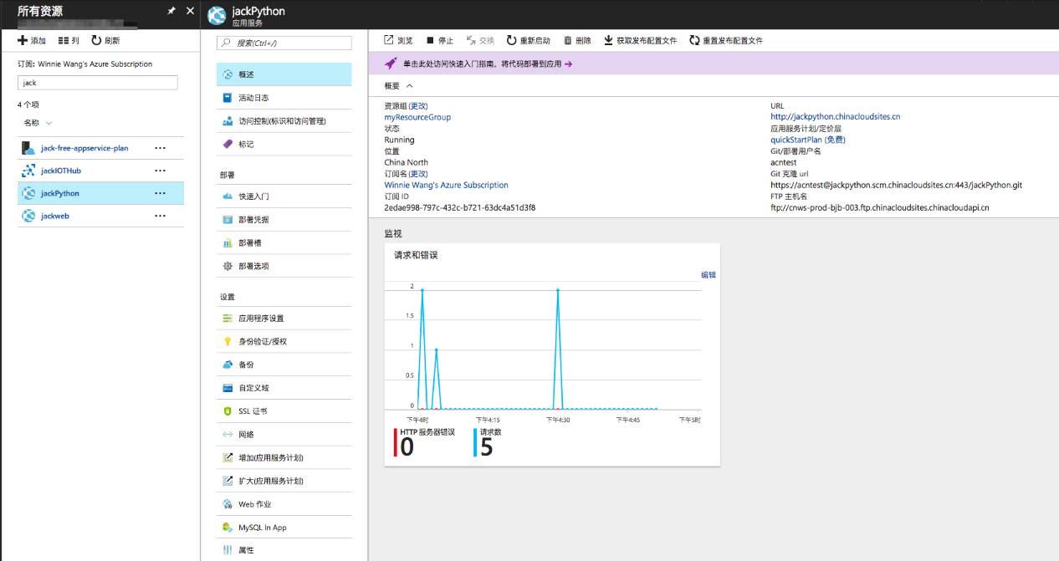
Task: Click the 部署槽 slots icon
Action: click(228, 242)
